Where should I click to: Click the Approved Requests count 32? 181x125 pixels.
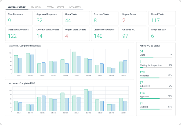pyautogui.click(x=39, y=21)
